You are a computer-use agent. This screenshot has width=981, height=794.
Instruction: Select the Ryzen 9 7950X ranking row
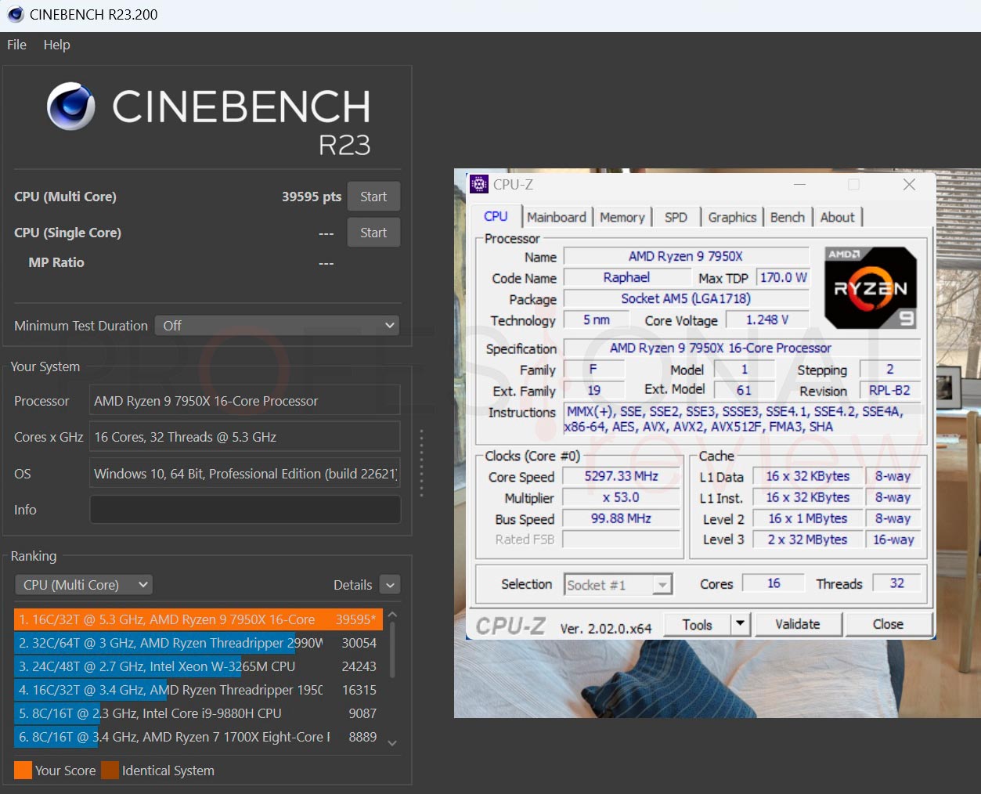tap(198, 619)
